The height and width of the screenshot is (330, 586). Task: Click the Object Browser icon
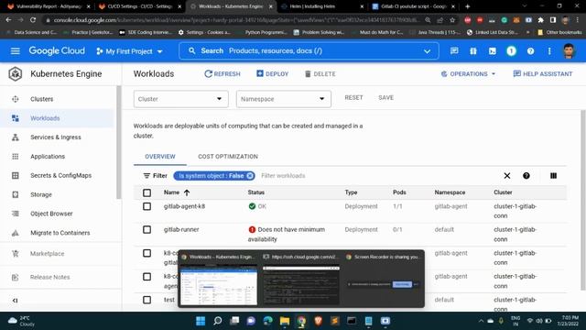point(16,214)
